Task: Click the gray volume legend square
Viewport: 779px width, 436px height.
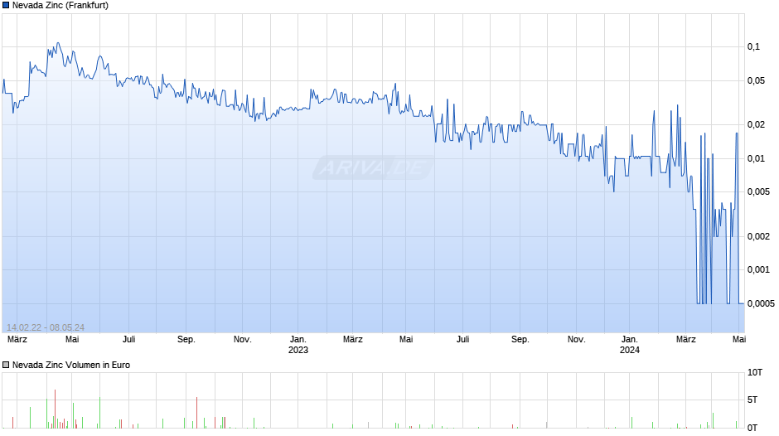Action: tap(6, 365)
